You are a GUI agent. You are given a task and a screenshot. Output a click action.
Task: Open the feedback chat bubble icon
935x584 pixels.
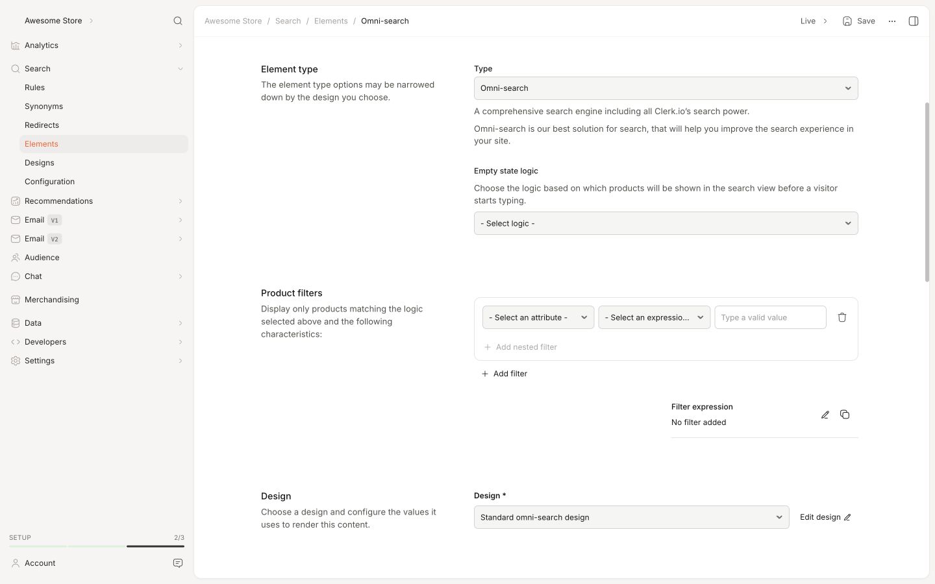(178, 563)
